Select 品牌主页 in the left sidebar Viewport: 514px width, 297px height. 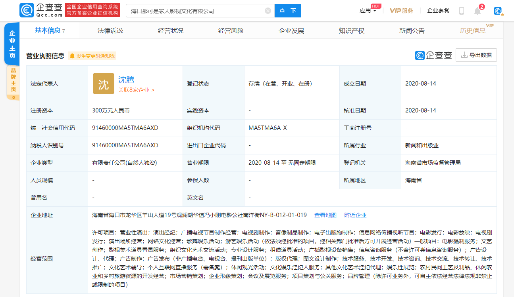click(12, 81)
